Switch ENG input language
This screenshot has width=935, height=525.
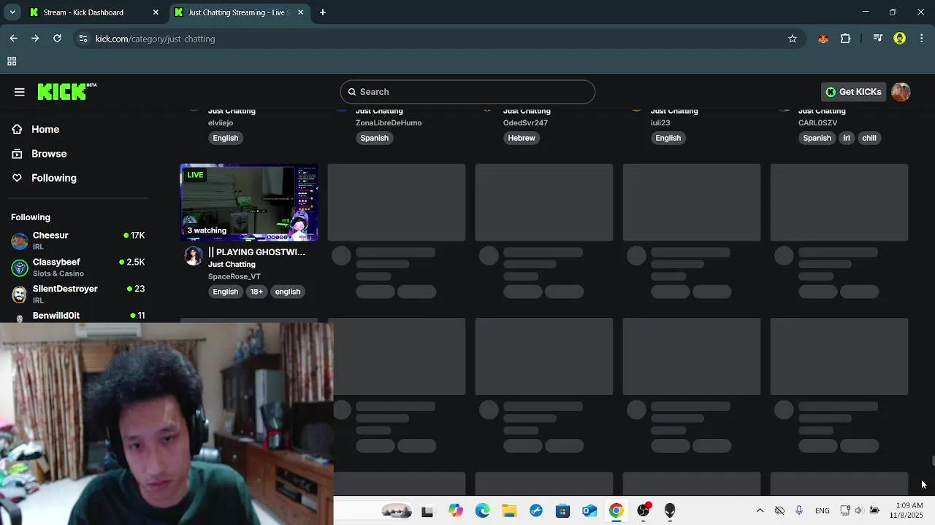point(823,510)
